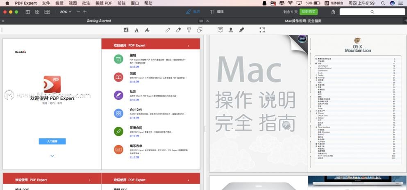Switch to 编辑 edit mode
The image size is (407, 190).
(x=217, y=12)
